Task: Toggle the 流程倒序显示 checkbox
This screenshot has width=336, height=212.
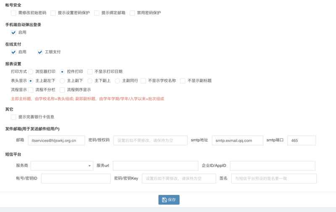Action: coord(62,90)
